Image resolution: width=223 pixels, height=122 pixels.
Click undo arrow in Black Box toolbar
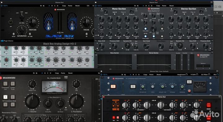41,6
